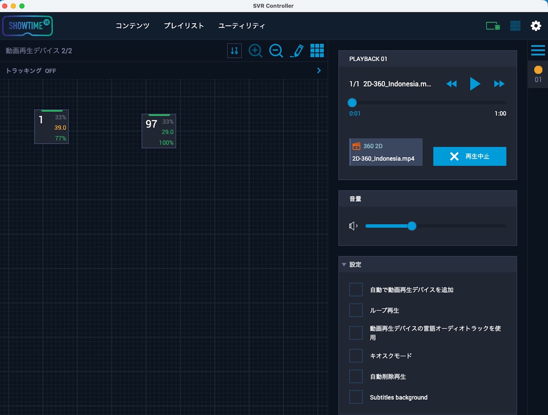Select the pencil edit tool

click(x=297, y=51)
